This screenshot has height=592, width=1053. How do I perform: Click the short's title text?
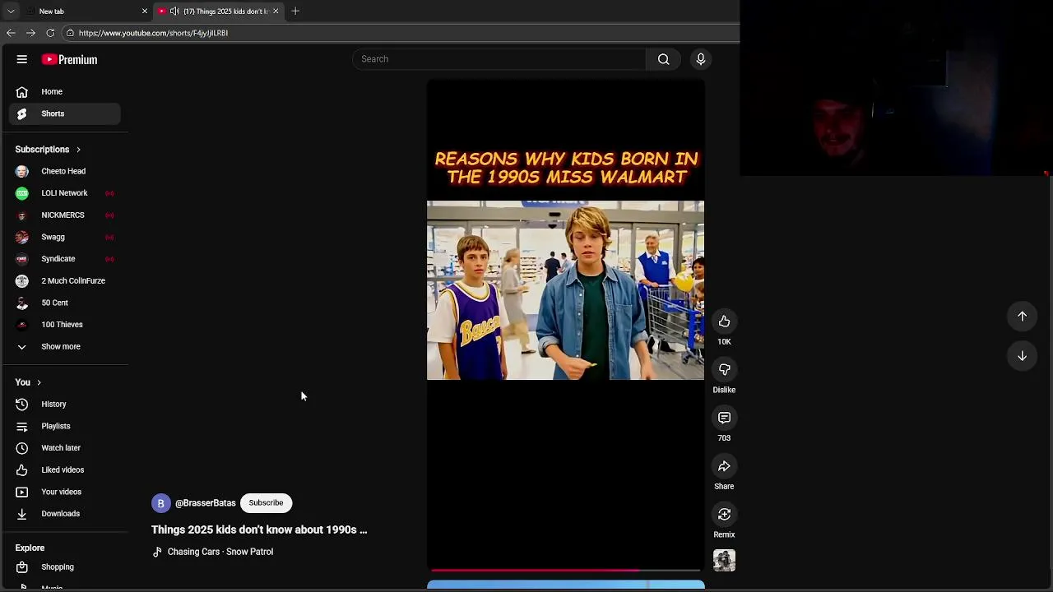(x=259, y=530)
